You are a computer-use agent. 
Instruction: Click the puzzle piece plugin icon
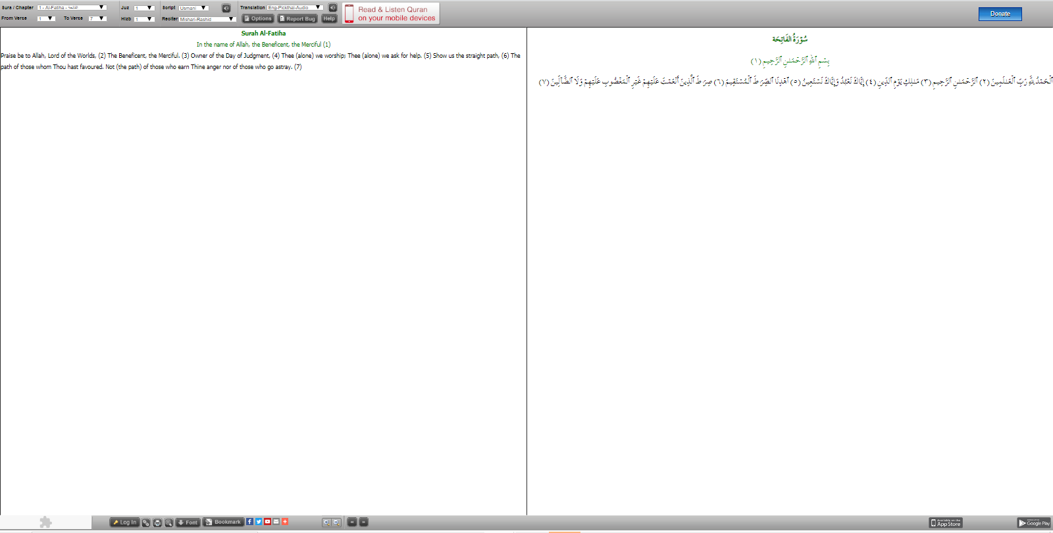click(45, 522)
